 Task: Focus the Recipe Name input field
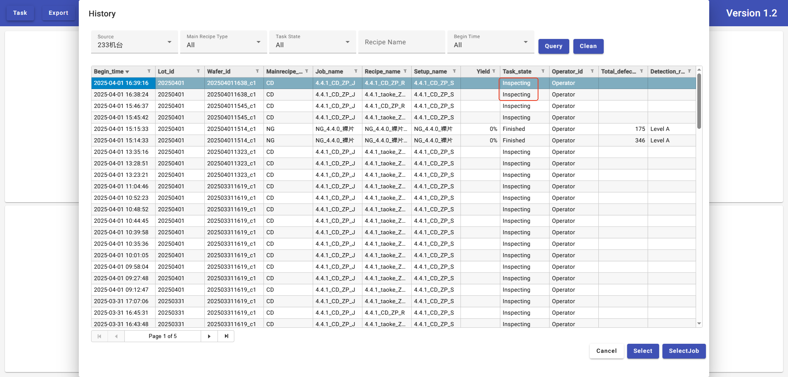402,42
